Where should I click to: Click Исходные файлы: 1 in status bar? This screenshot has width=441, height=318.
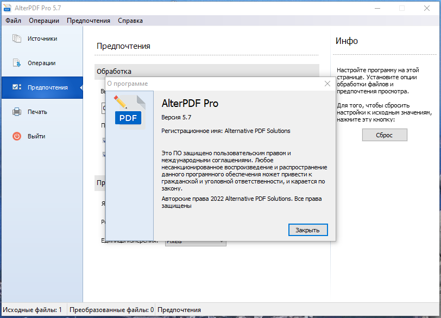pos(33,310)
